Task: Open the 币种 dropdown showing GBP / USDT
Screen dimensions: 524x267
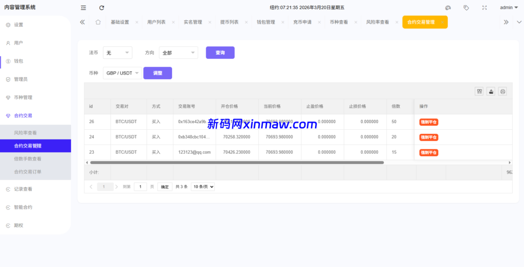Action: point(123,73)
